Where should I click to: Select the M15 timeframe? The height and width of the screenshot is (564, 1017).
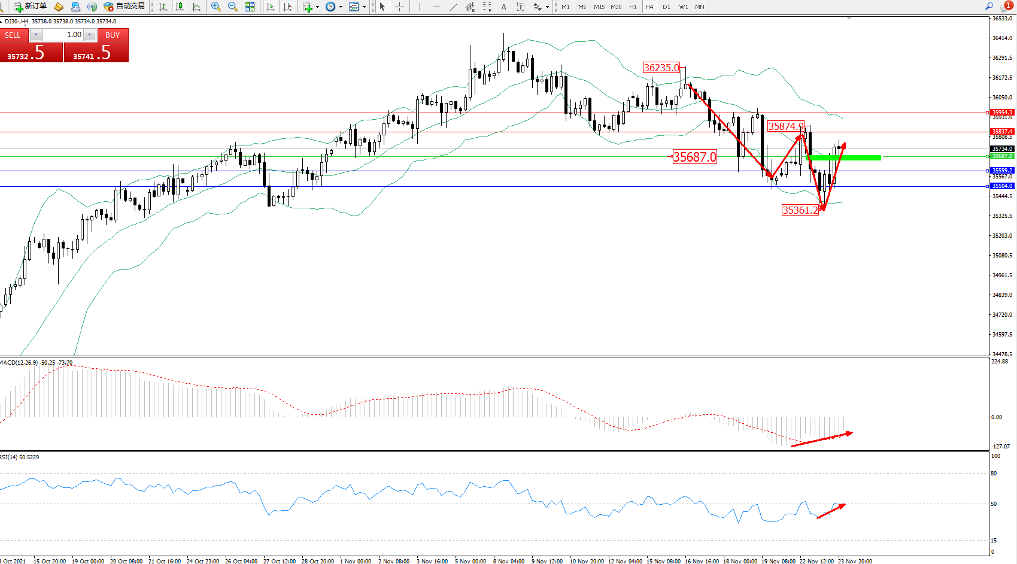599,7
